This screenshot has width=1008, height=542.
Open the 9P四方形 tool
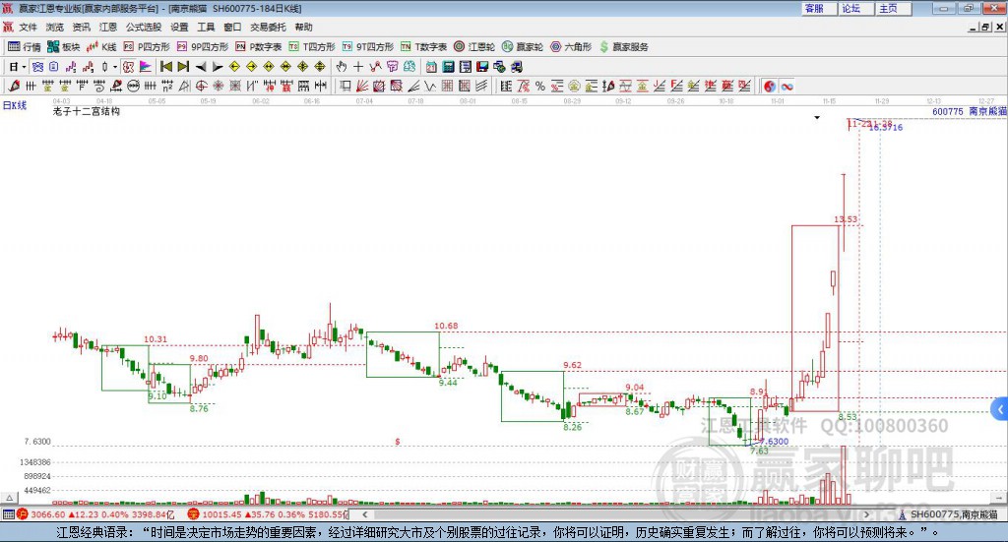click(x=203, y=47)
